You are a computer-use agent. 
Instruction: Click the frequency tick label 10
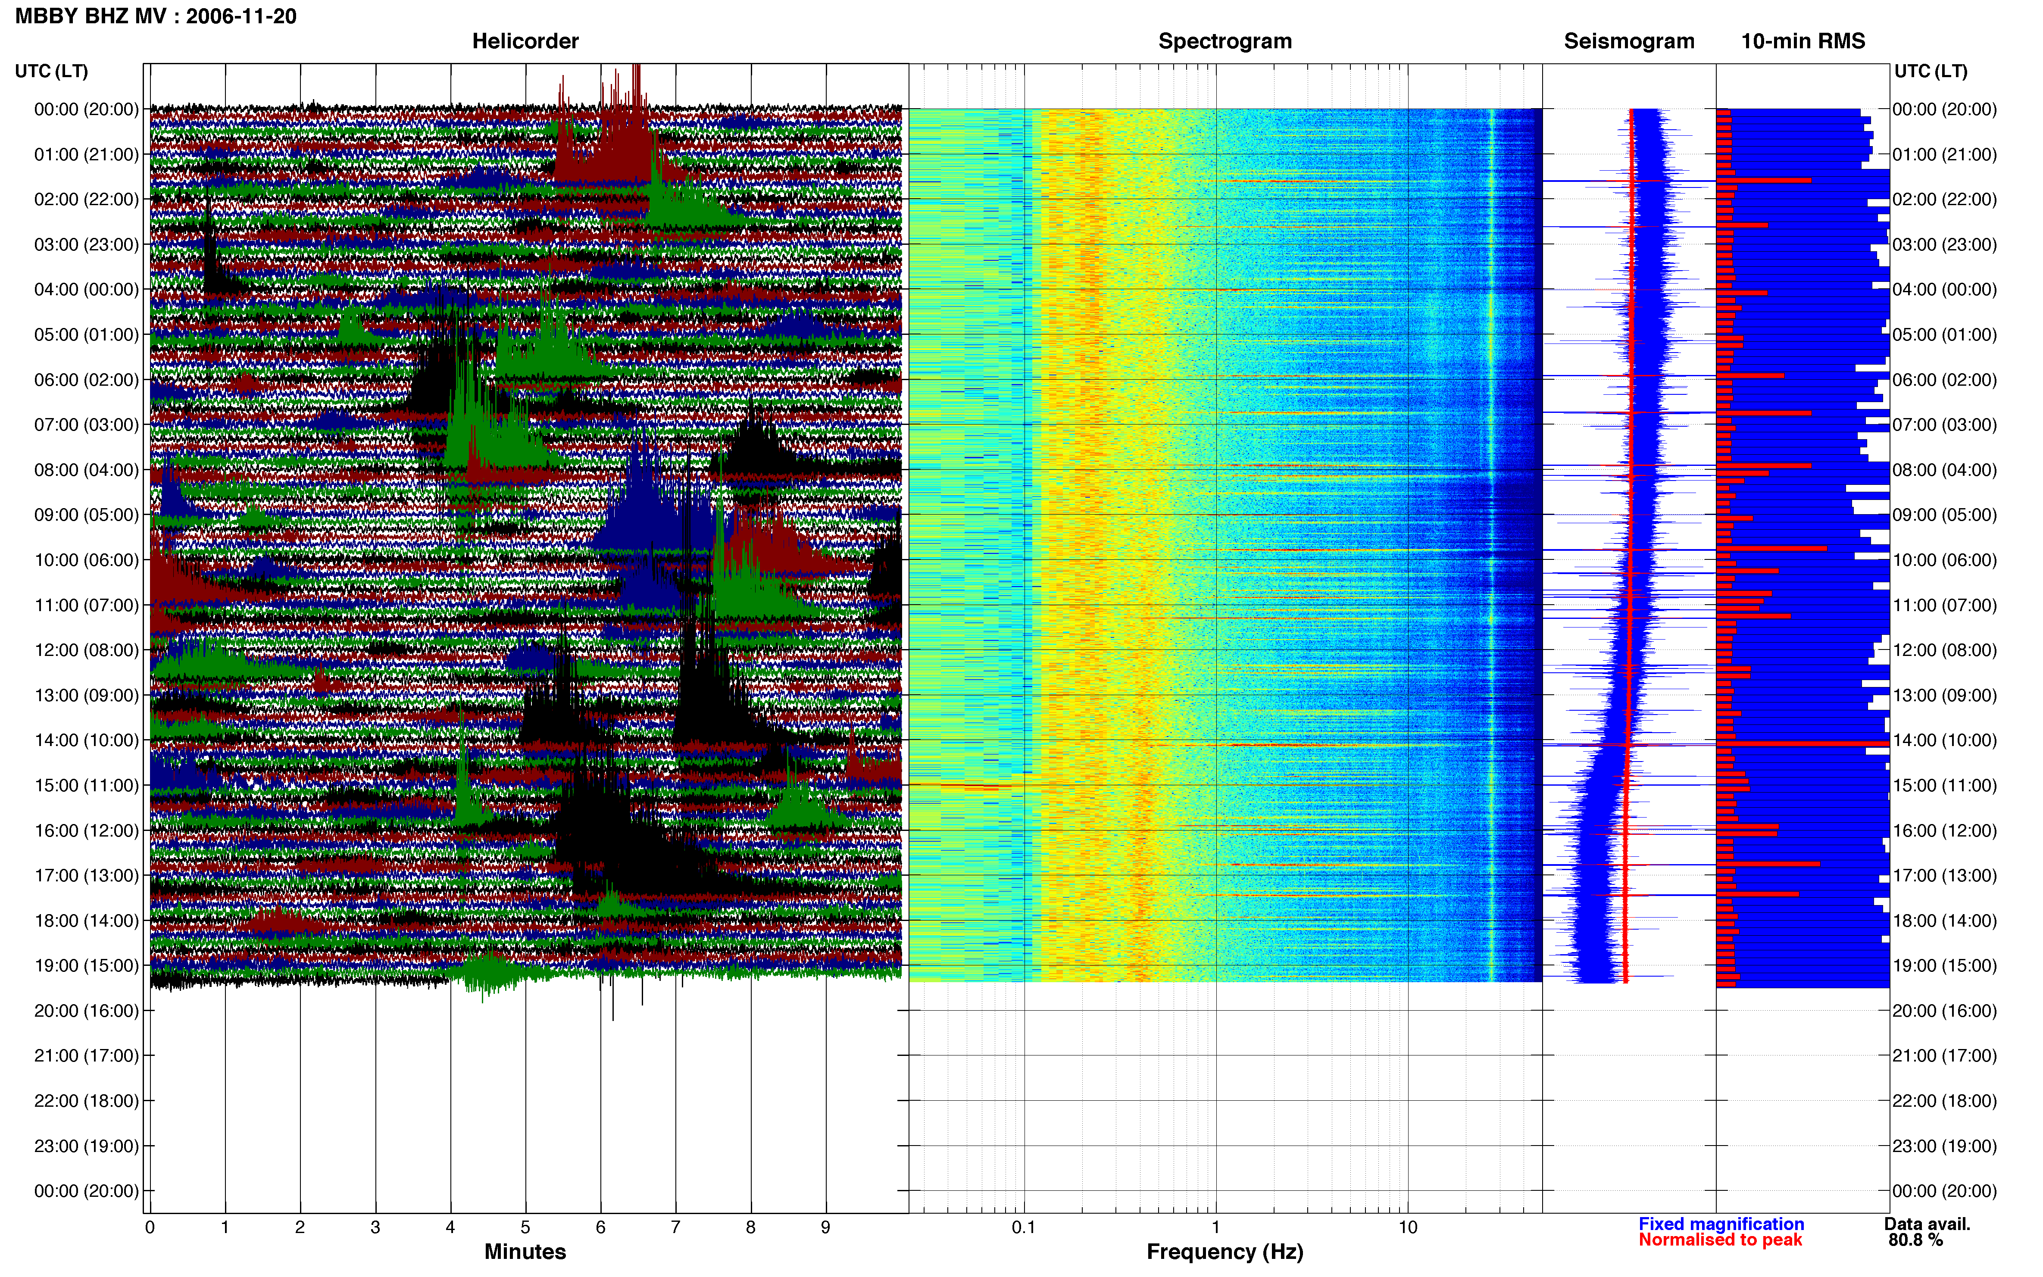[1408, 1227]
